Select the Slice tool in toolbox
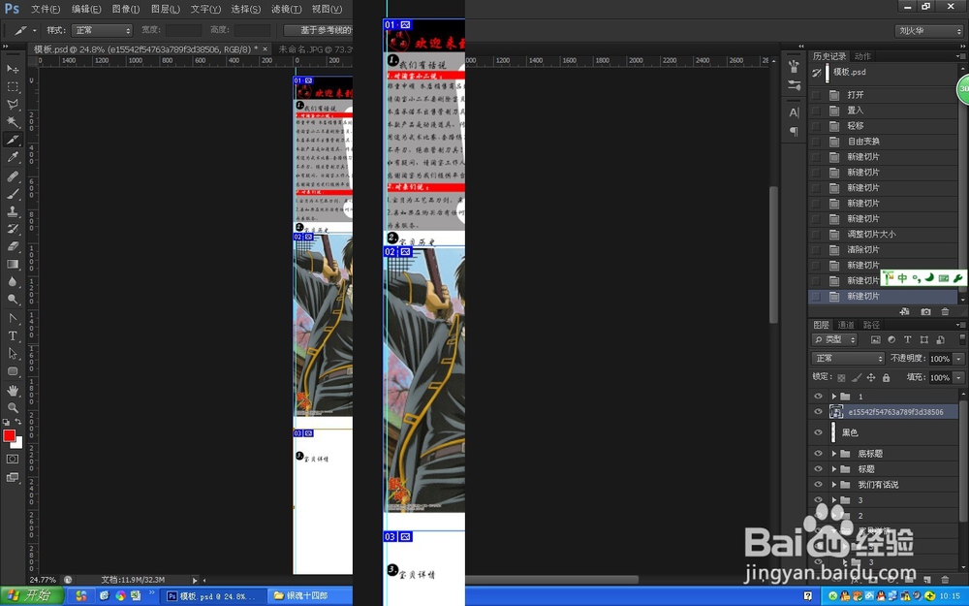 click(x=13, y=140)
